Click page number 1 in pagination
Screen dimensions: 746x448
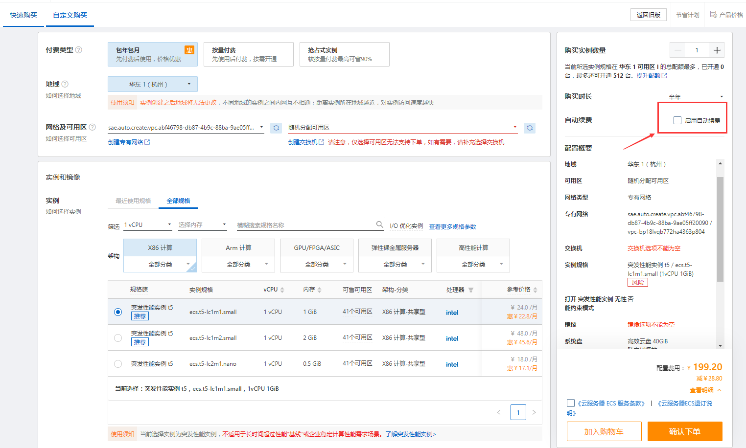tap(518, 412)
